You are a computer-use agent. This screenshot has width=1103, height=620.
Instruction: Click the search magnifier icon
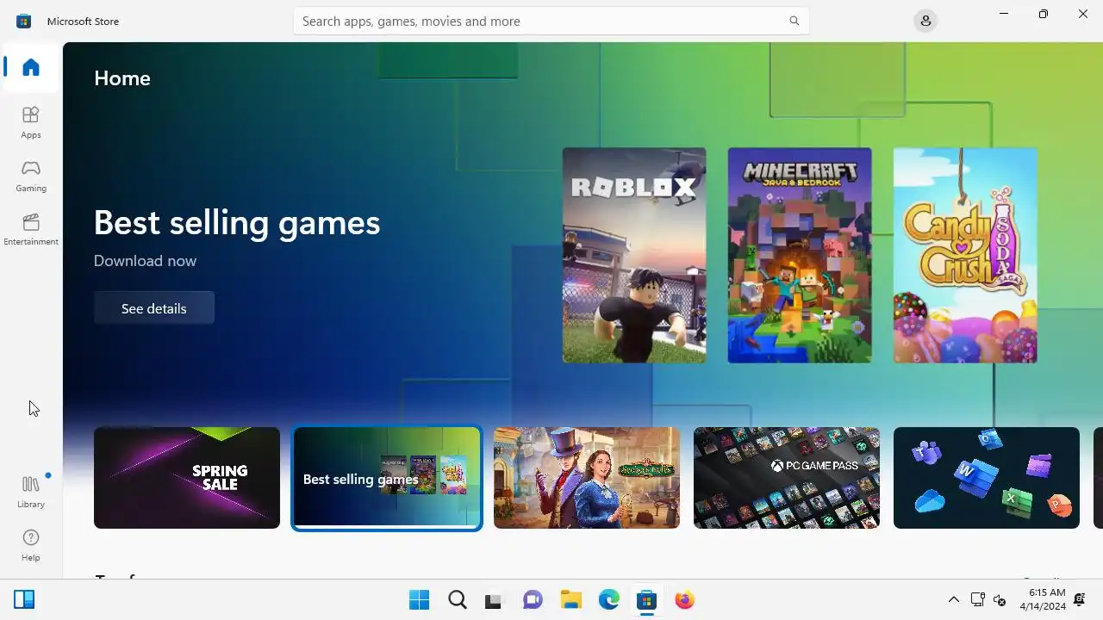(795, 21)
